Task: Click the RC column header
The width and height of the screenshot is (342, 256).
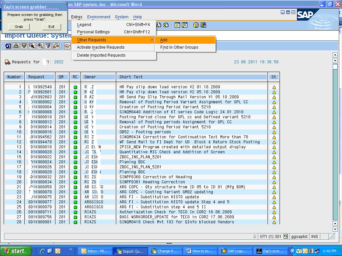Action: (75, 77)
